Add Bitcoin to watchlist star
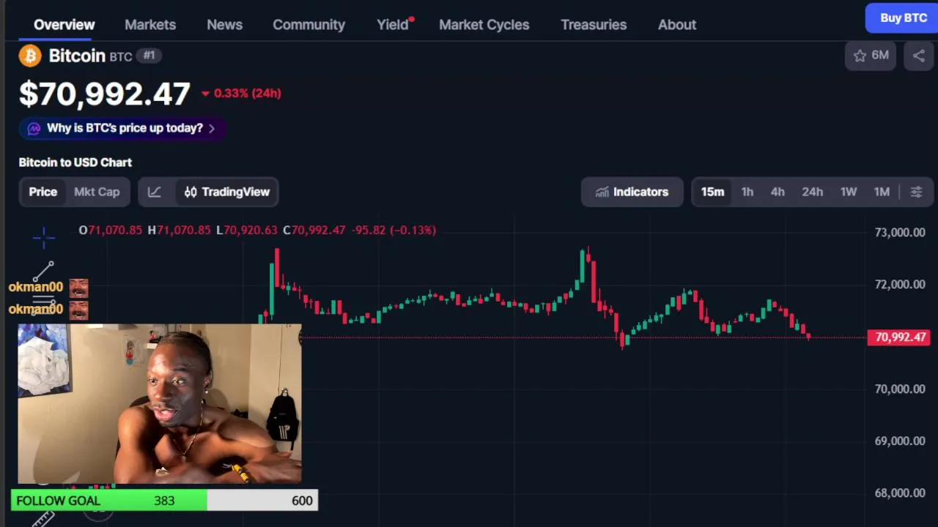The width and height of the screenshot is (938, 527). click(871, 55)
